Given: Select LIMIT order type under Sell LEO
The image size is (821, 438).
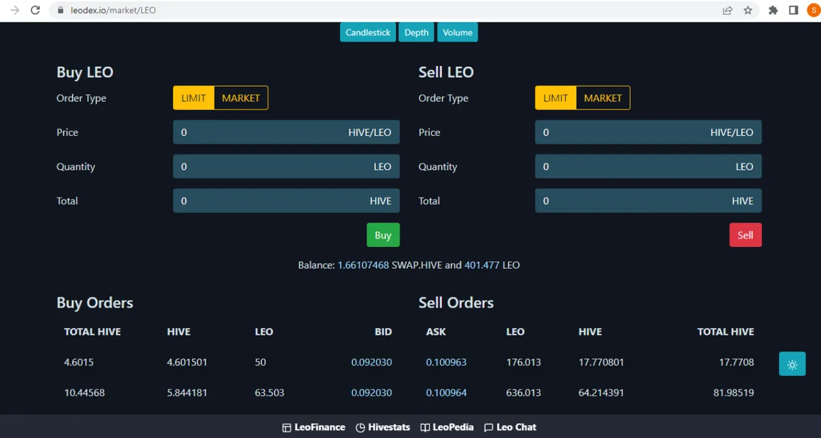Looking at the screenshot, I should 555,98.
